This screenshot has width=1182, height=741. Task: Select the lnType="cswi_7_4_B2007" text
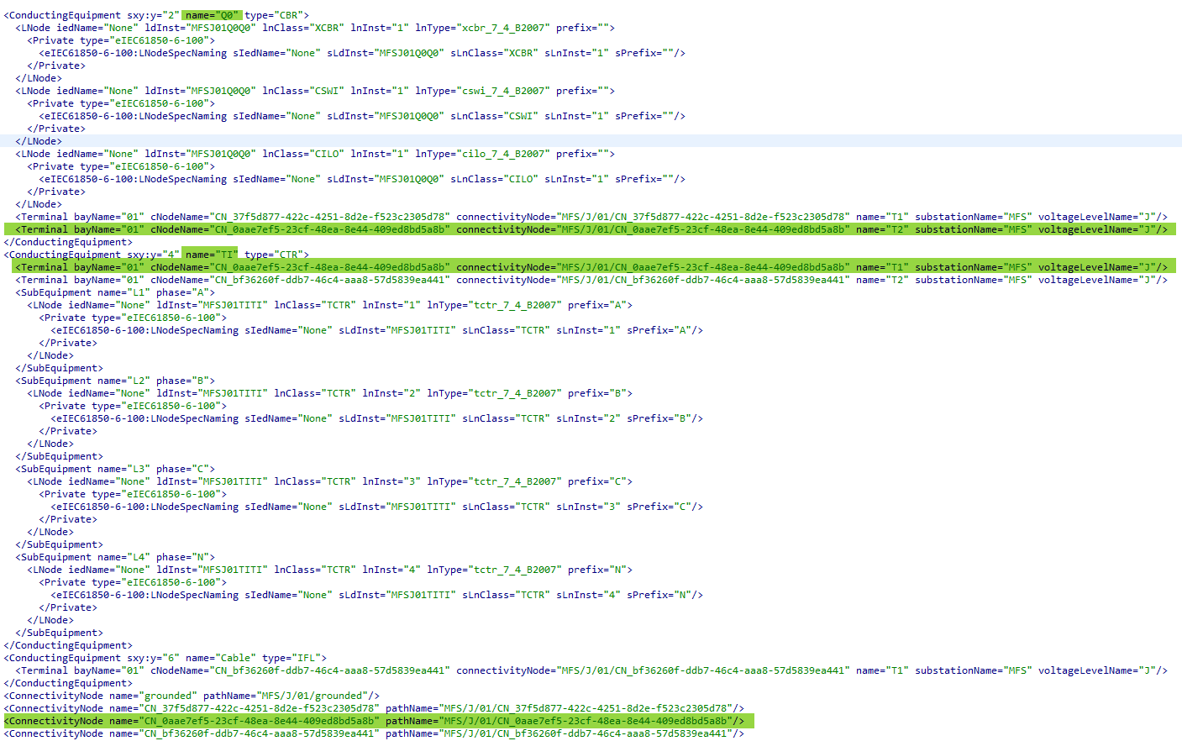(x=482, y=91)
